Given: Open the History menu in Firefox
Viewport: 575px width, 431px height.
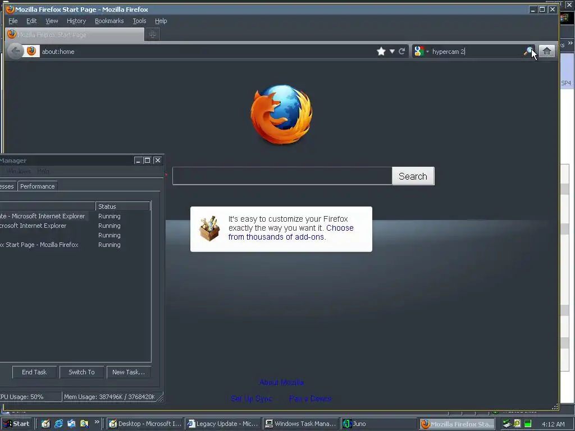Looking at the screenshot, I should (x=76, y=21).
